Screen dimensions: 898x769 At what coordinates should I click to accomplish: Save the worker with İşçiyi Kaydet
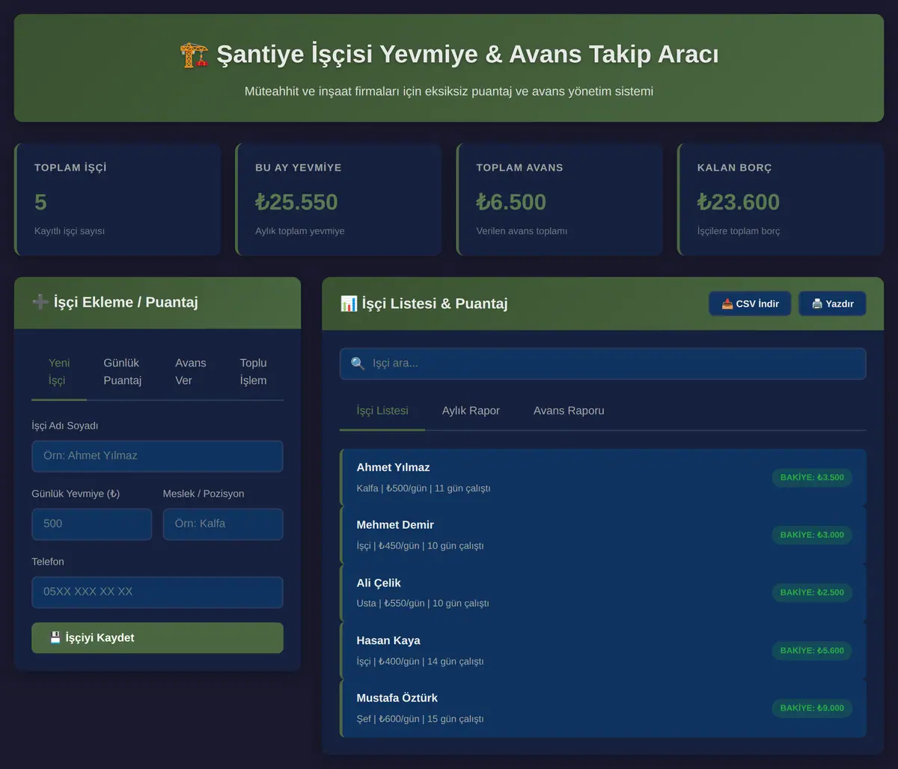pos(157,638)
